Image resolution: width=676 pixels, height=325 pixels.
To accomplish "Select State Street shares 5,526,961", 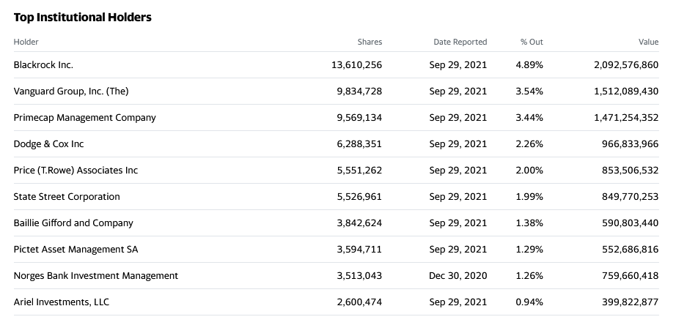I will coord(359,197).
